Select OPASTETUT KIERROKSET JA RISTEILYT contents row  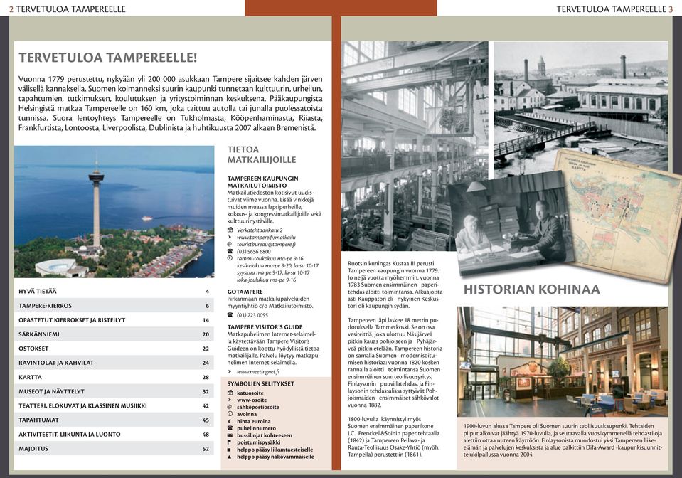point(114,320)
